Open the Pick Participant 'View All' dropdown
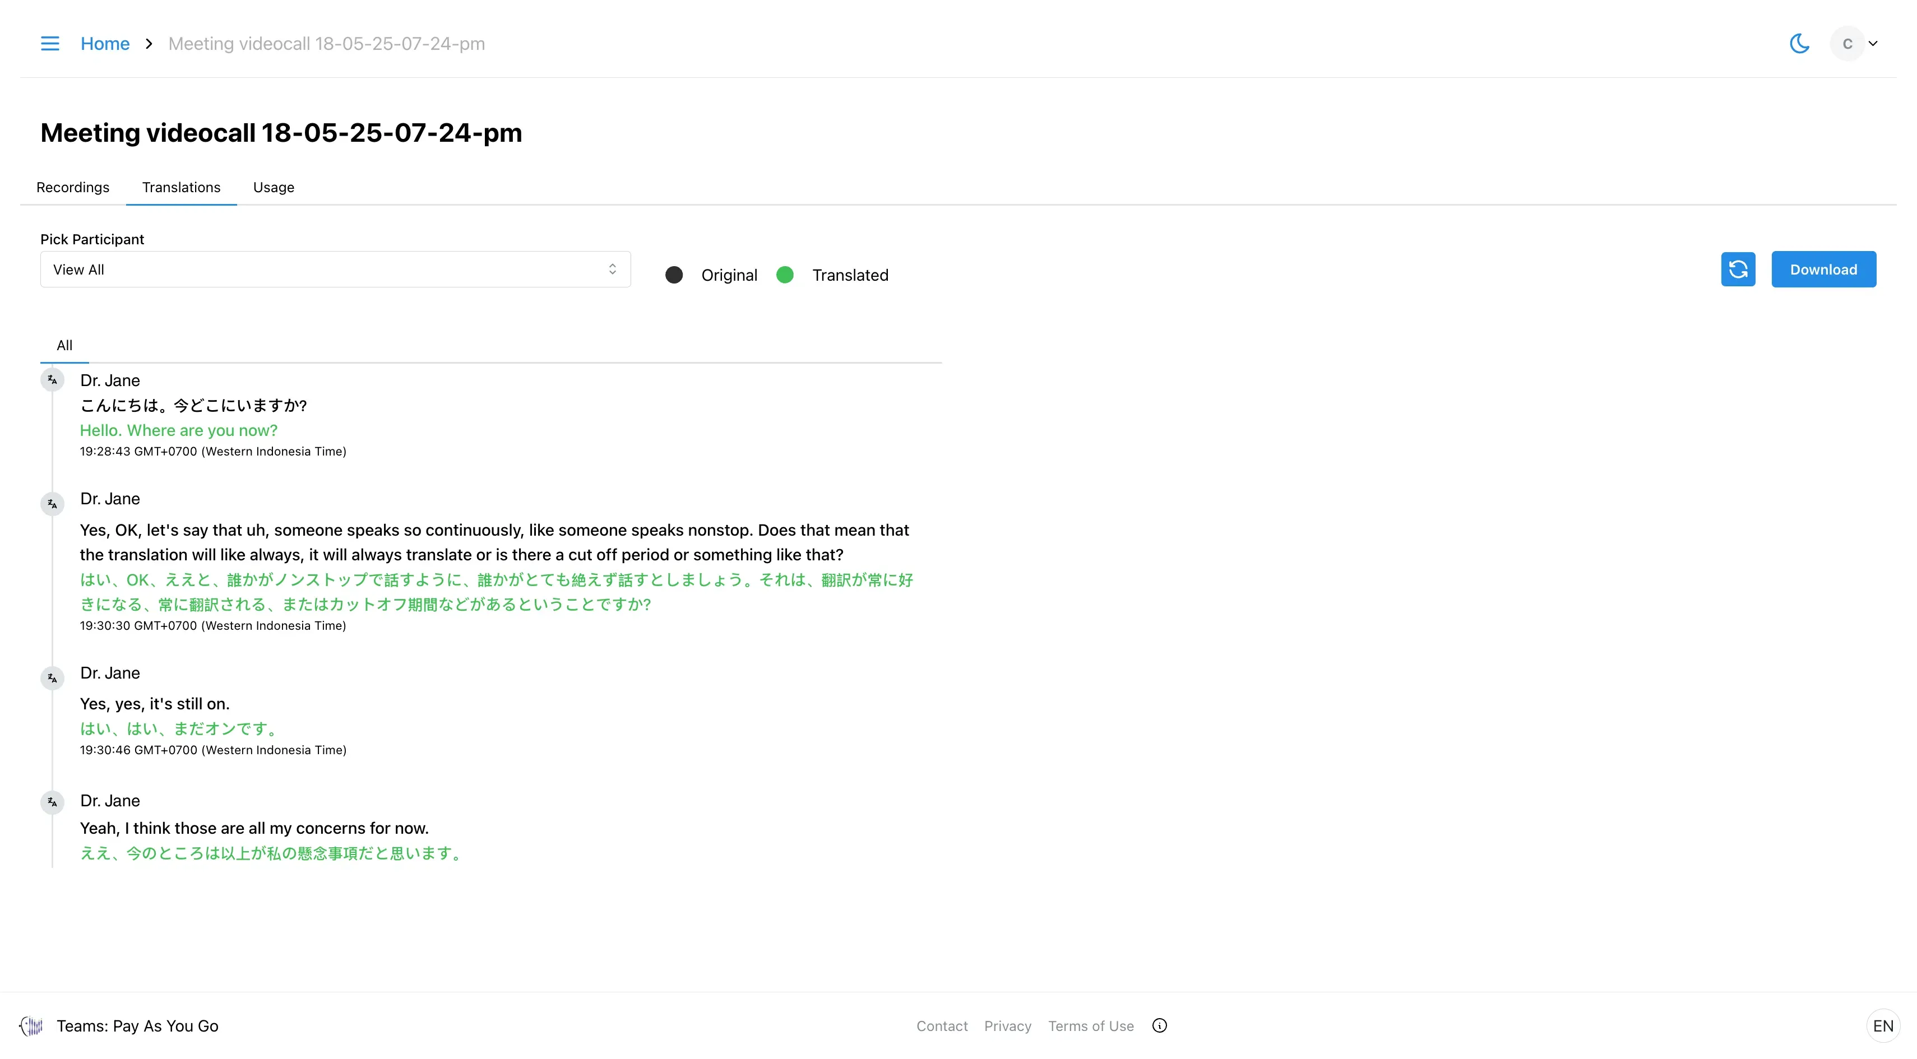Viewport: 1917px width, 1059px height. (336, 269)
